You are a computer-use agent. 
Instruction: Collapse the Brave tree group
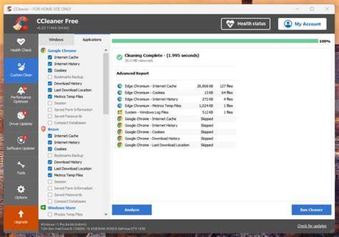point(53,129)
